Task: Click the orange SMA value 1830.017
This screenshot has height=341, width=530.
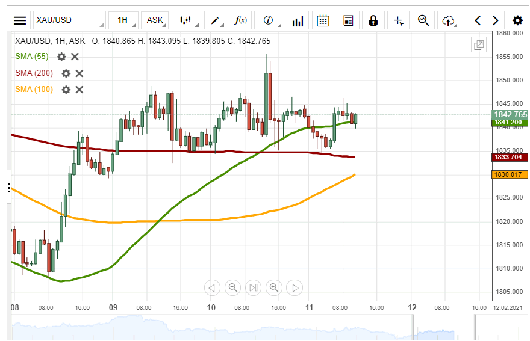Action: 510,174
